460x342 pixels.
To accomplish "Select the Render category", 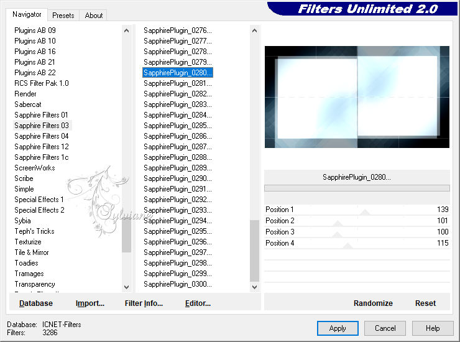I will [25, 94].
